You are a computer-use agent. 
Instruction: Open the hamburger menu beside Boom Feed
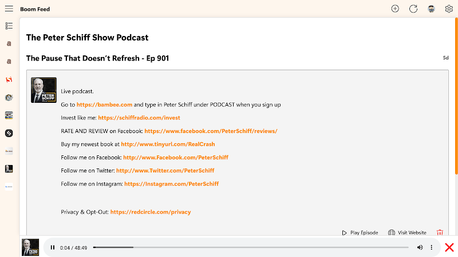click(x=9, y=9)
